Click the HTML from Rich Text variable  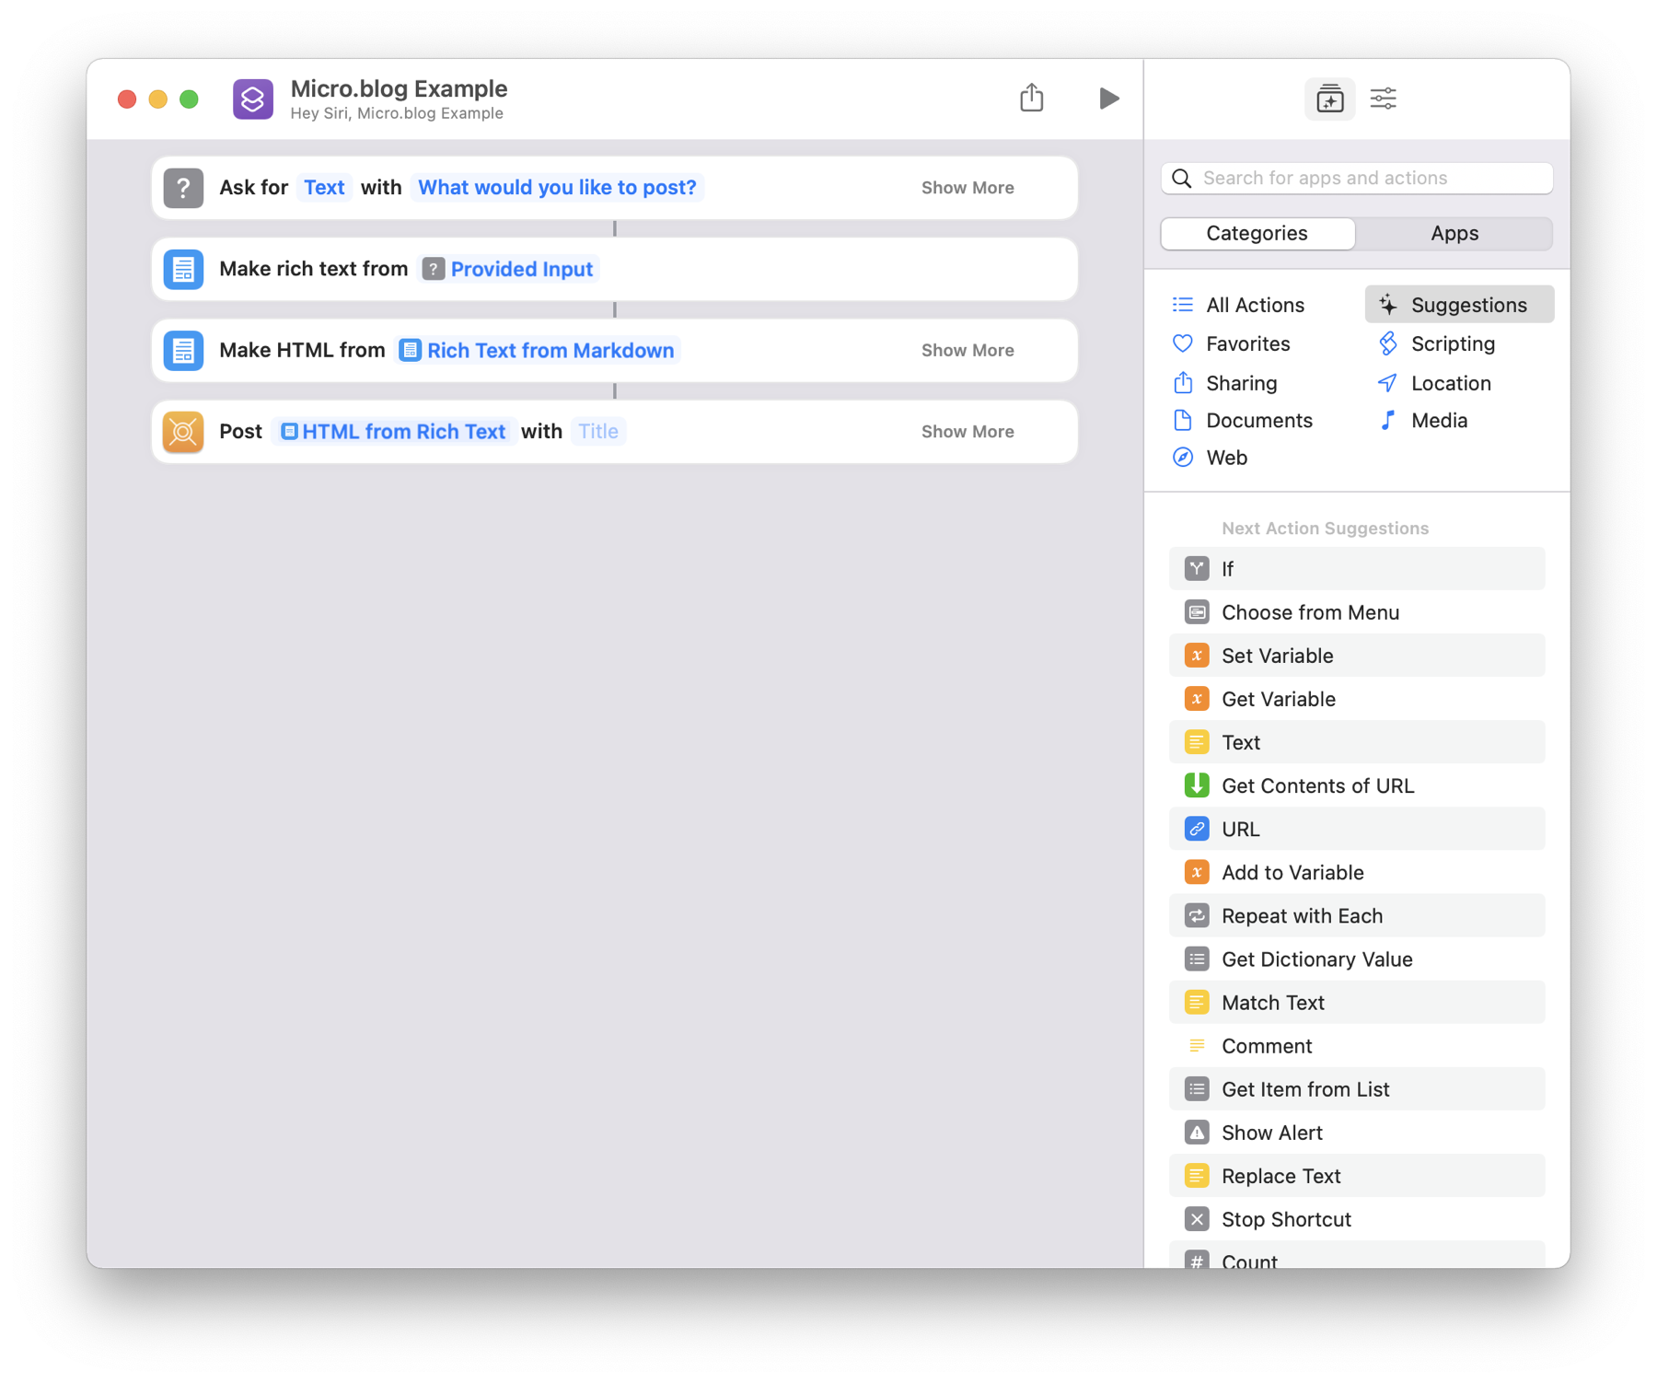coord(394,432)
